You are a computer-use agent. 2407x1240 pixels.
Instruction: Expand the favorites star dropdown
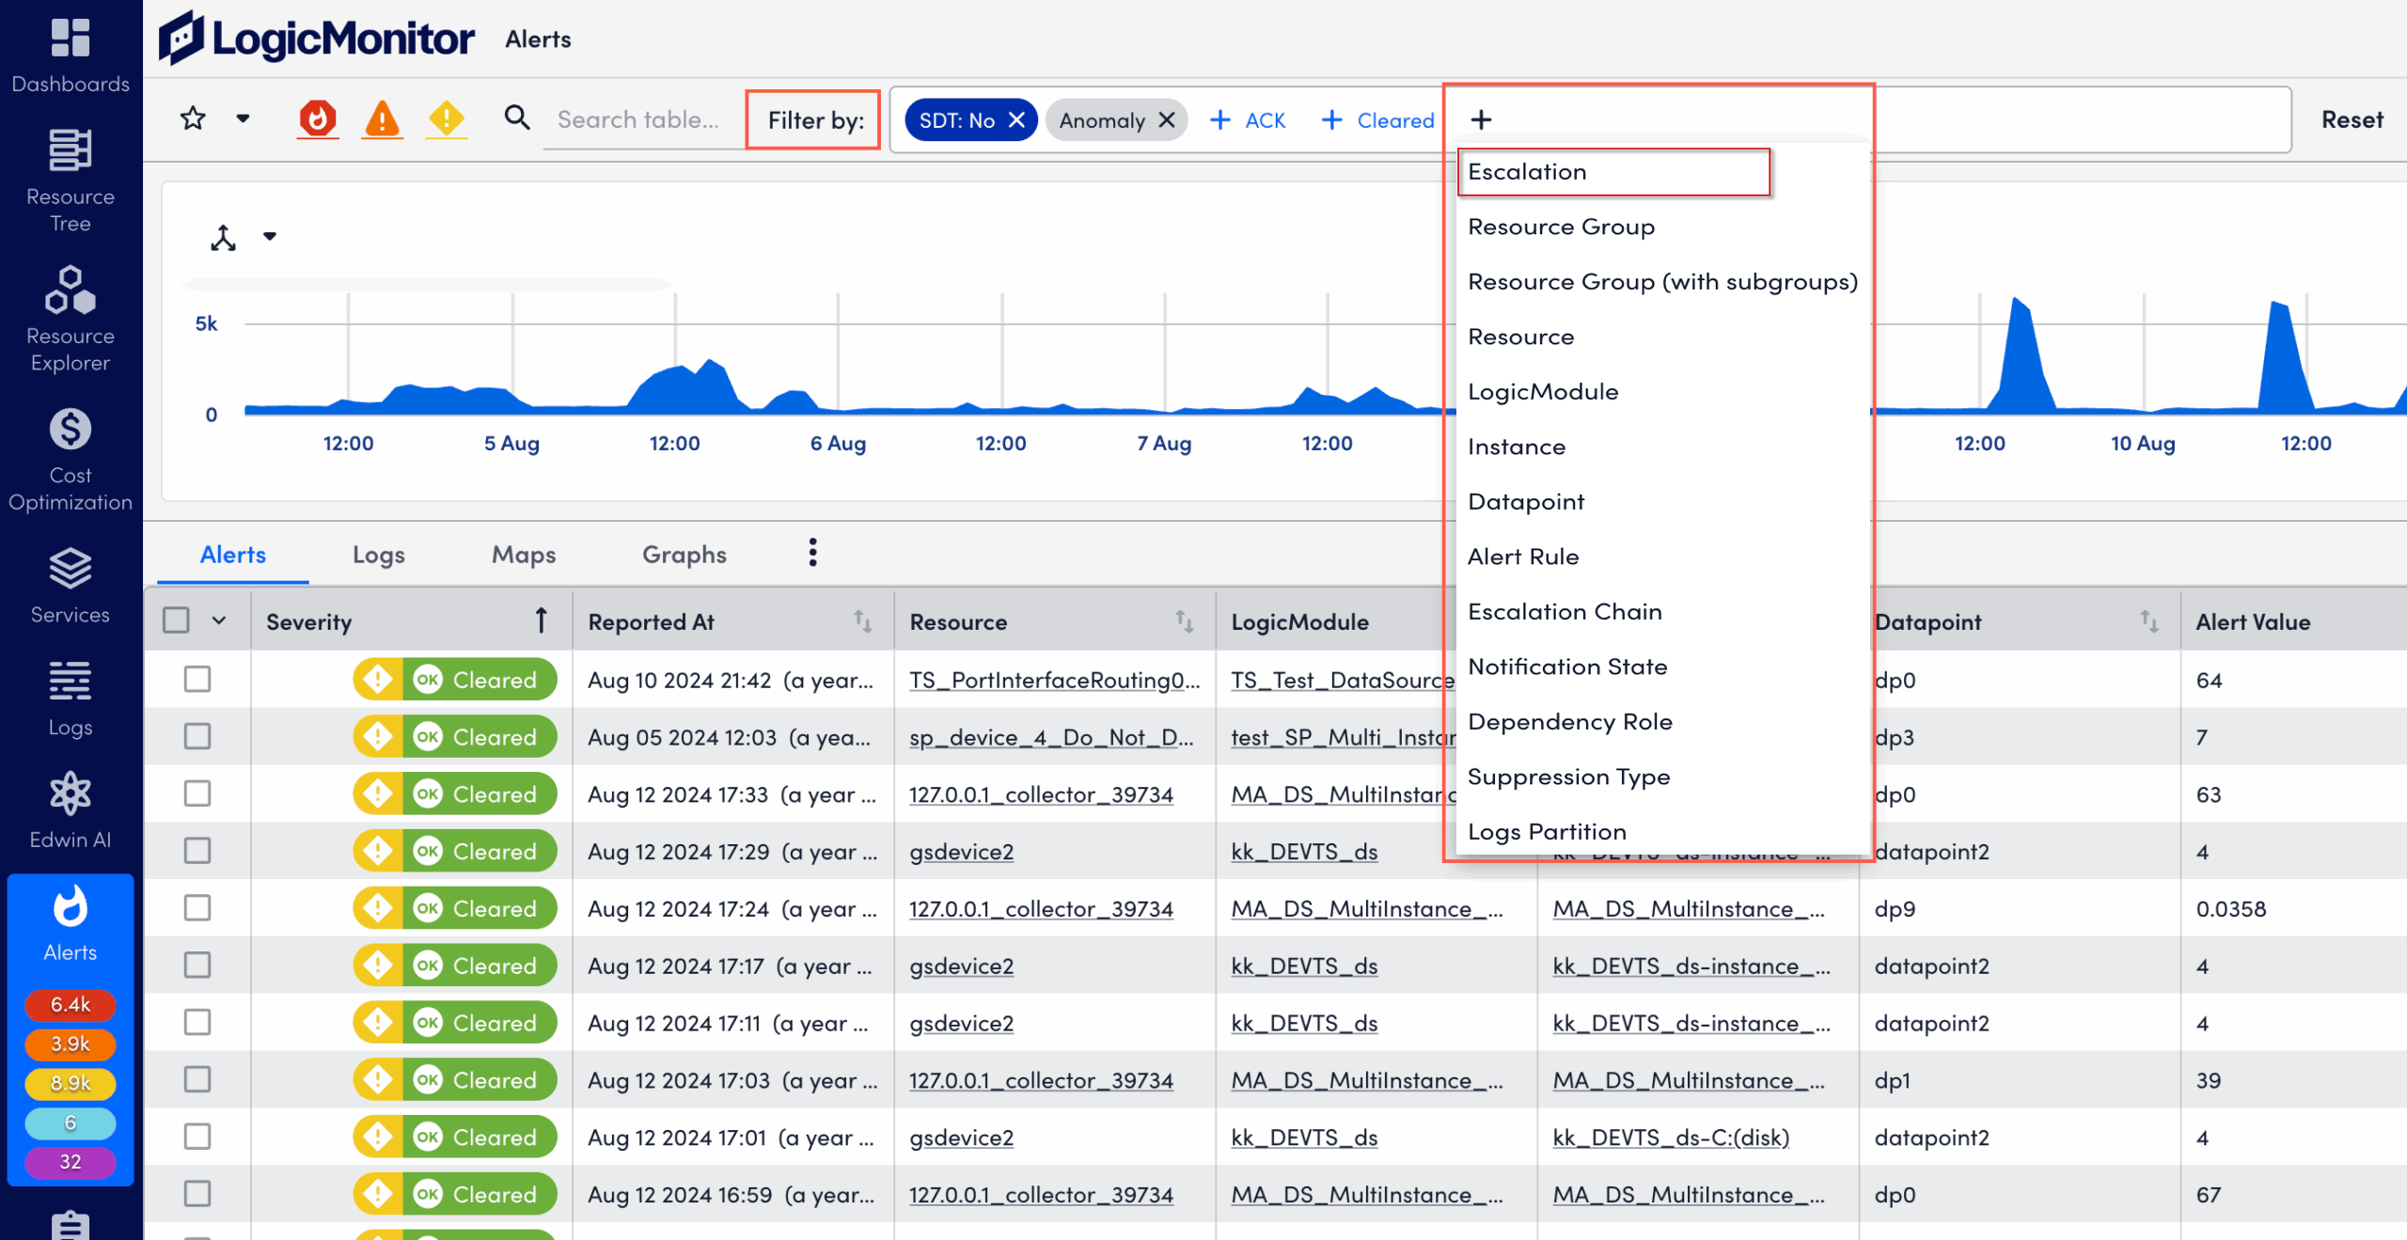[242, 118]
